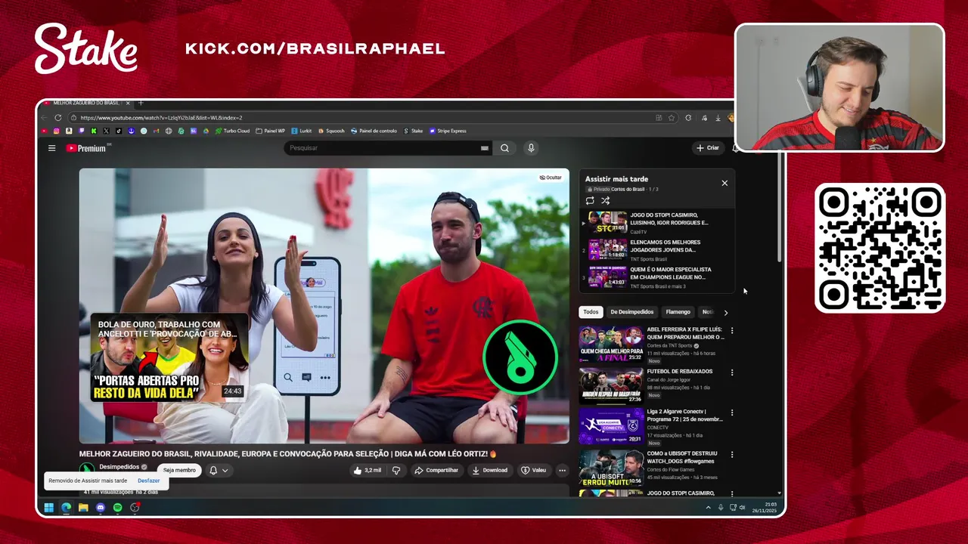Open browser downloads icon
This screenshot has width=968, height=544.
(x=718, y=118)
